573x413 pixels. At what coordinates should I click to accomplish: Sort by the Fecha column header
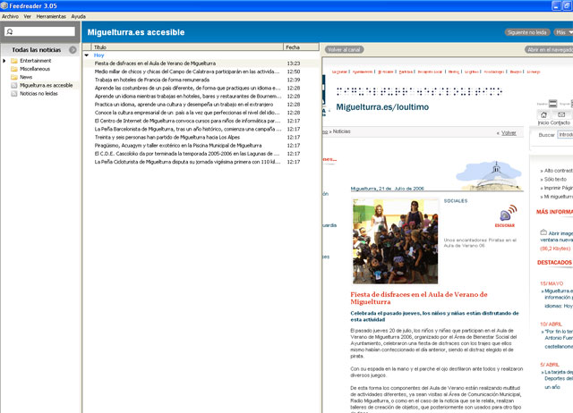[x=301, y=47]
